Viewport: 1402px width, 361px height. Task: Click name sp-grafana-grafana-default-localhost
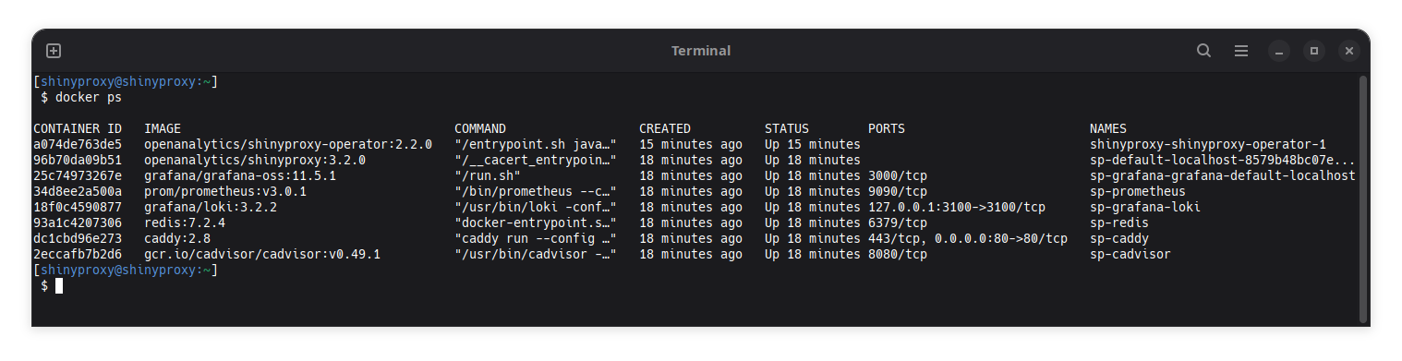click(x=1223, y=175)
